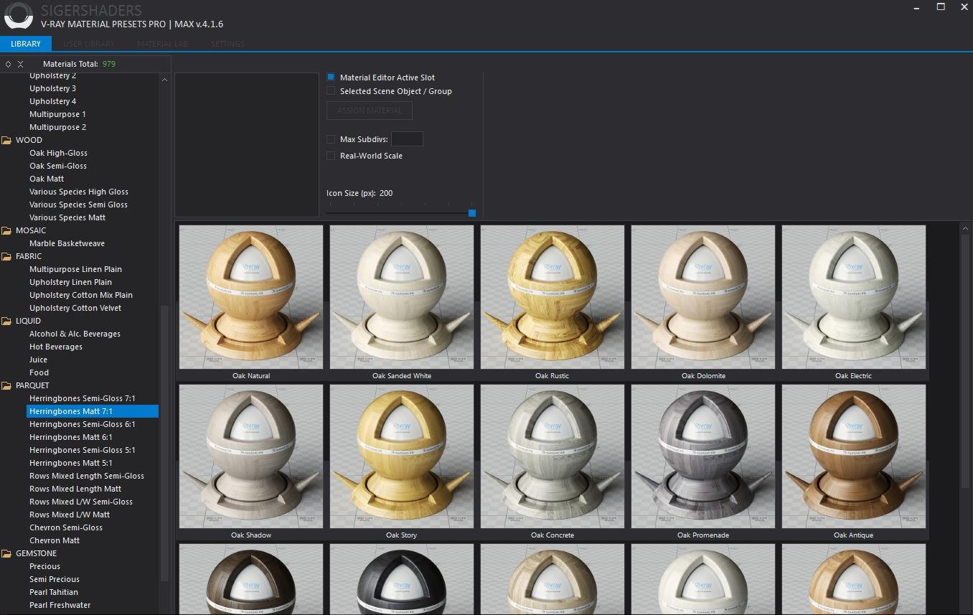Collapse the PARQUET folder via its folder icon
The image size is (973, 615).
(x=6, y=385)
